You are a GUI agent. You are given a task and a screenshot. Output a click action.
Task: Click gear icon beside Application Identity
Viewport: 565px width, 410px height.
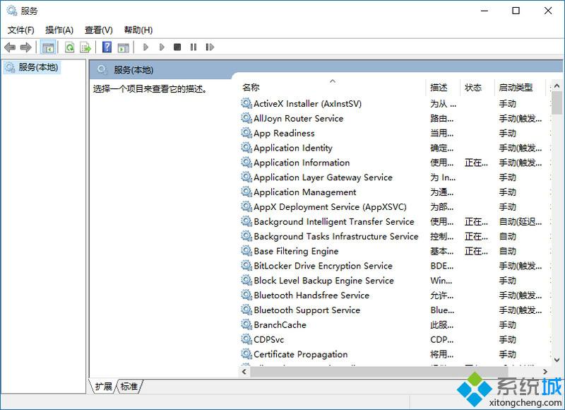pos(246,148)
